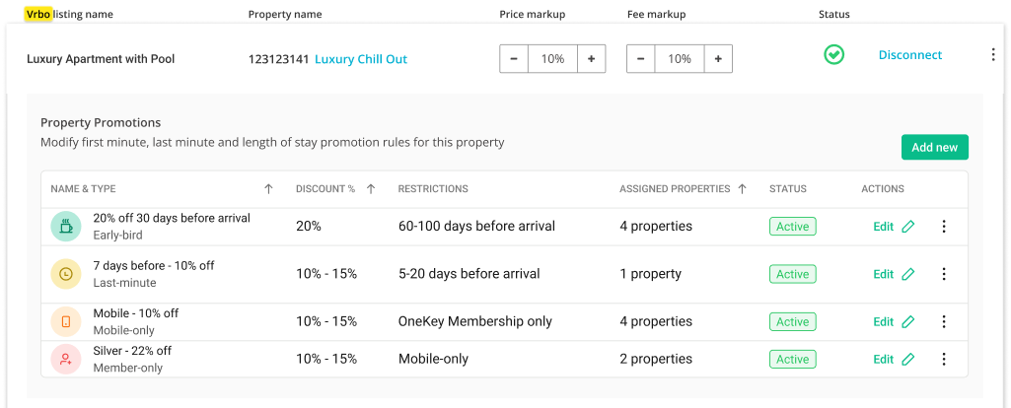Click the Mobile-only phone icon
The width and height of the screenshot is (1011, 408).
coord(66,321)
